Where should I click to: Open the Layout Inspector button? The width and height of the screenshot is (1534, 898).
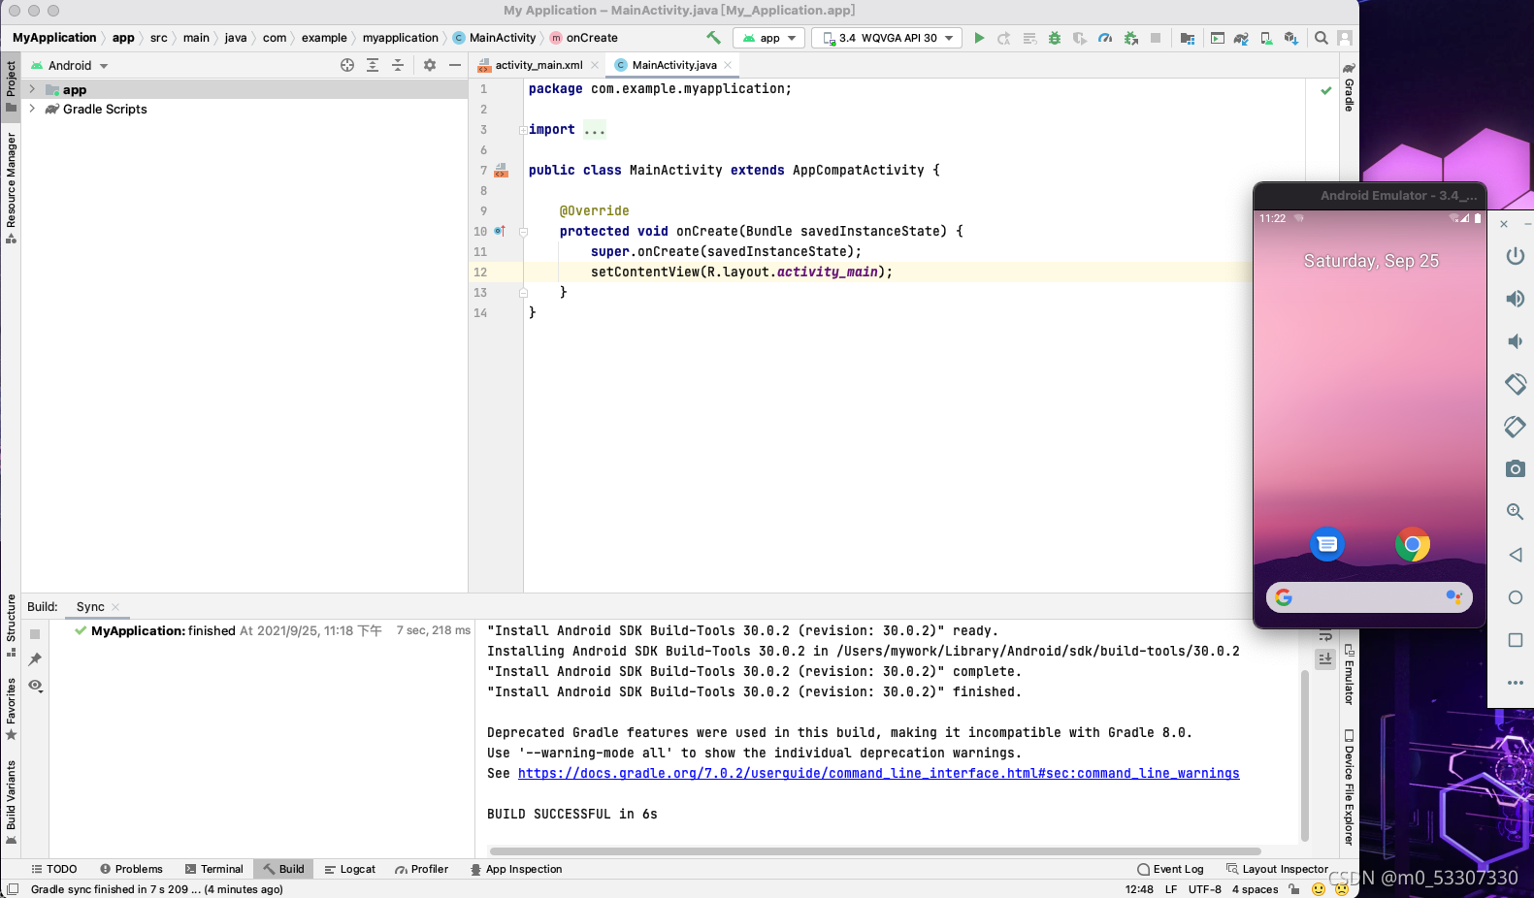(1278, 869)
